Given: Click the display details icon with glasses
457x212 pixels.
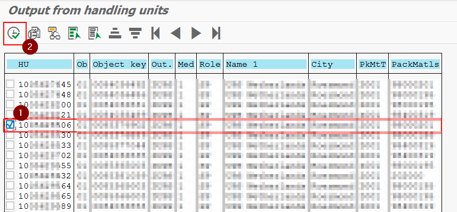Looking at the screenshot, I should click(54, 33).
